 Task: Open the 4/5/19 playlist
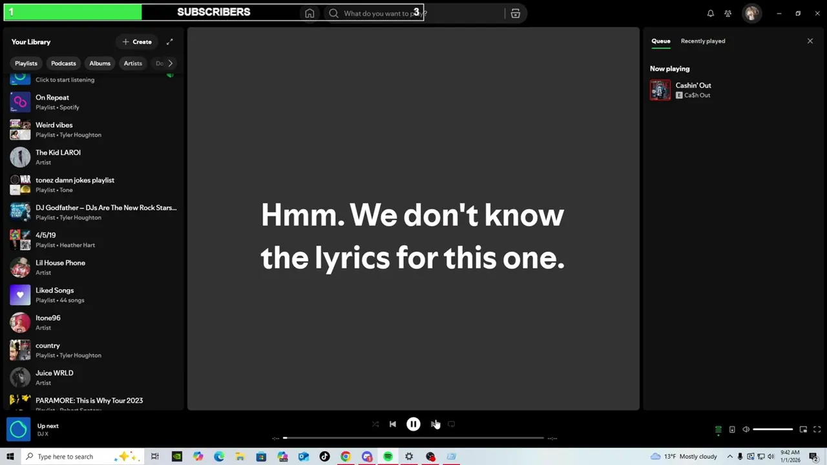(x=93, y=240)
